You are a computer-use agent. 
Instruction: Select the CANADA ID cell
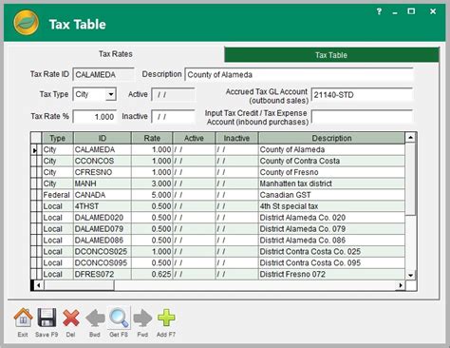click(x=103, y=195)
